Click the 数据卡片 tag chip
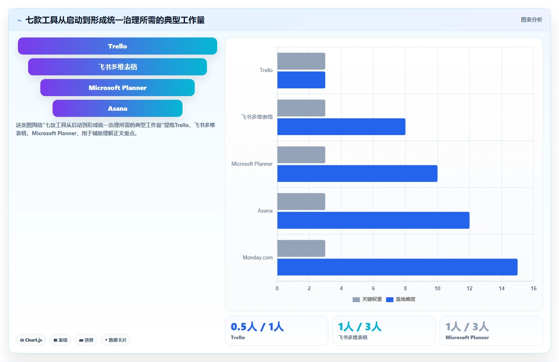This screenshot has height=362, width=559. (116, 340)
